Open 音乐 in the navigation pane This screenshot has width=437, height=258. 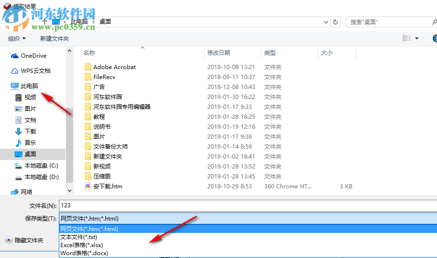pyautogui.click(x=30, y=142)
